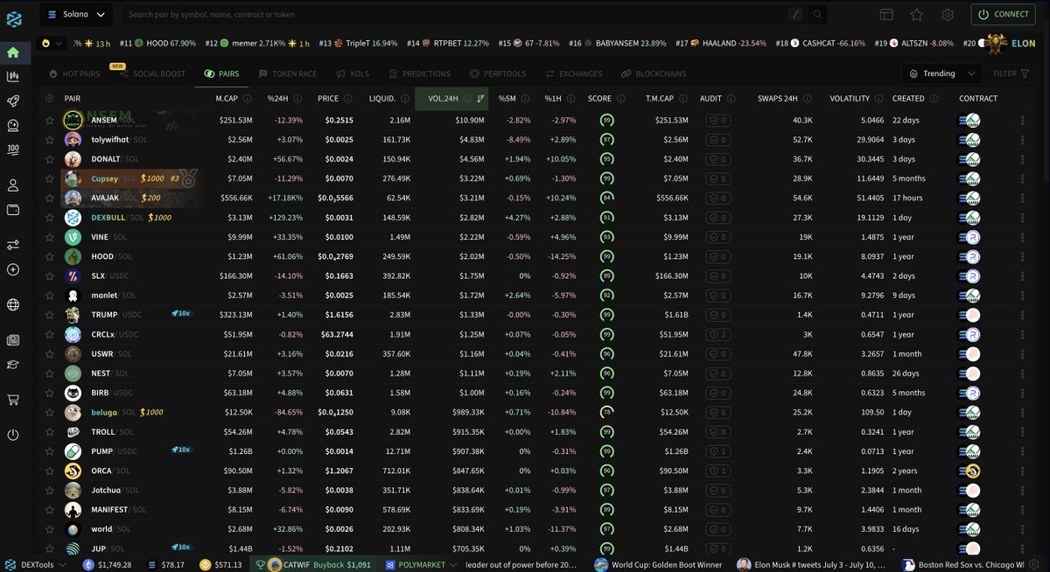Viewport: 1050px width, 572px height.
Task: Click the 100 score icon in sidebar
Action: tap(13, 149)
